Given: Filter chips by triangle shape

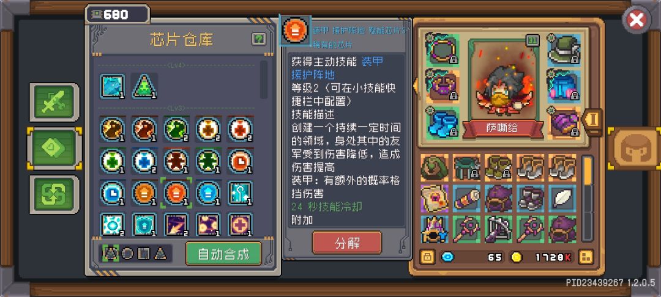Looking at the screenshot, I should 160,254.
